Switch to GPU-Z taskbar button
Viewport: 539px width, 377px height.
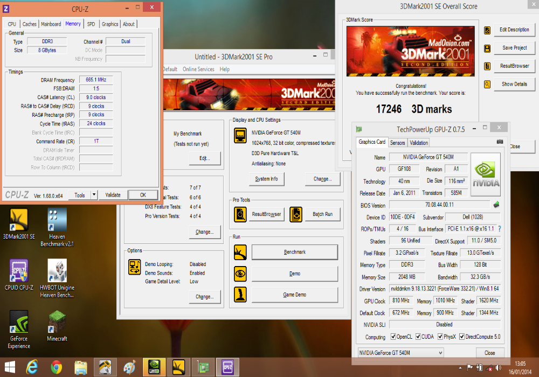[x=203, y=367]
